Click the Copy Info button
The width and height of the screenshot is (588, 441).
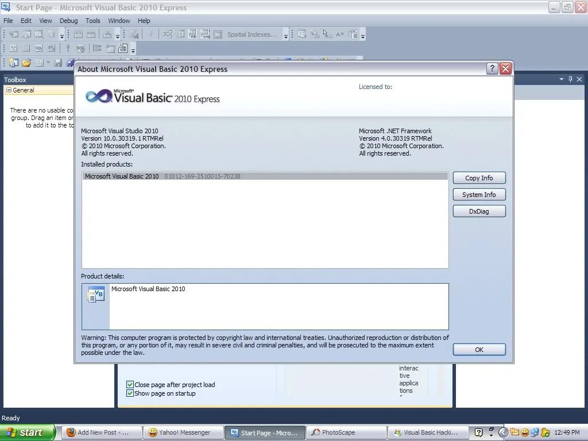(x=479, y=178)
